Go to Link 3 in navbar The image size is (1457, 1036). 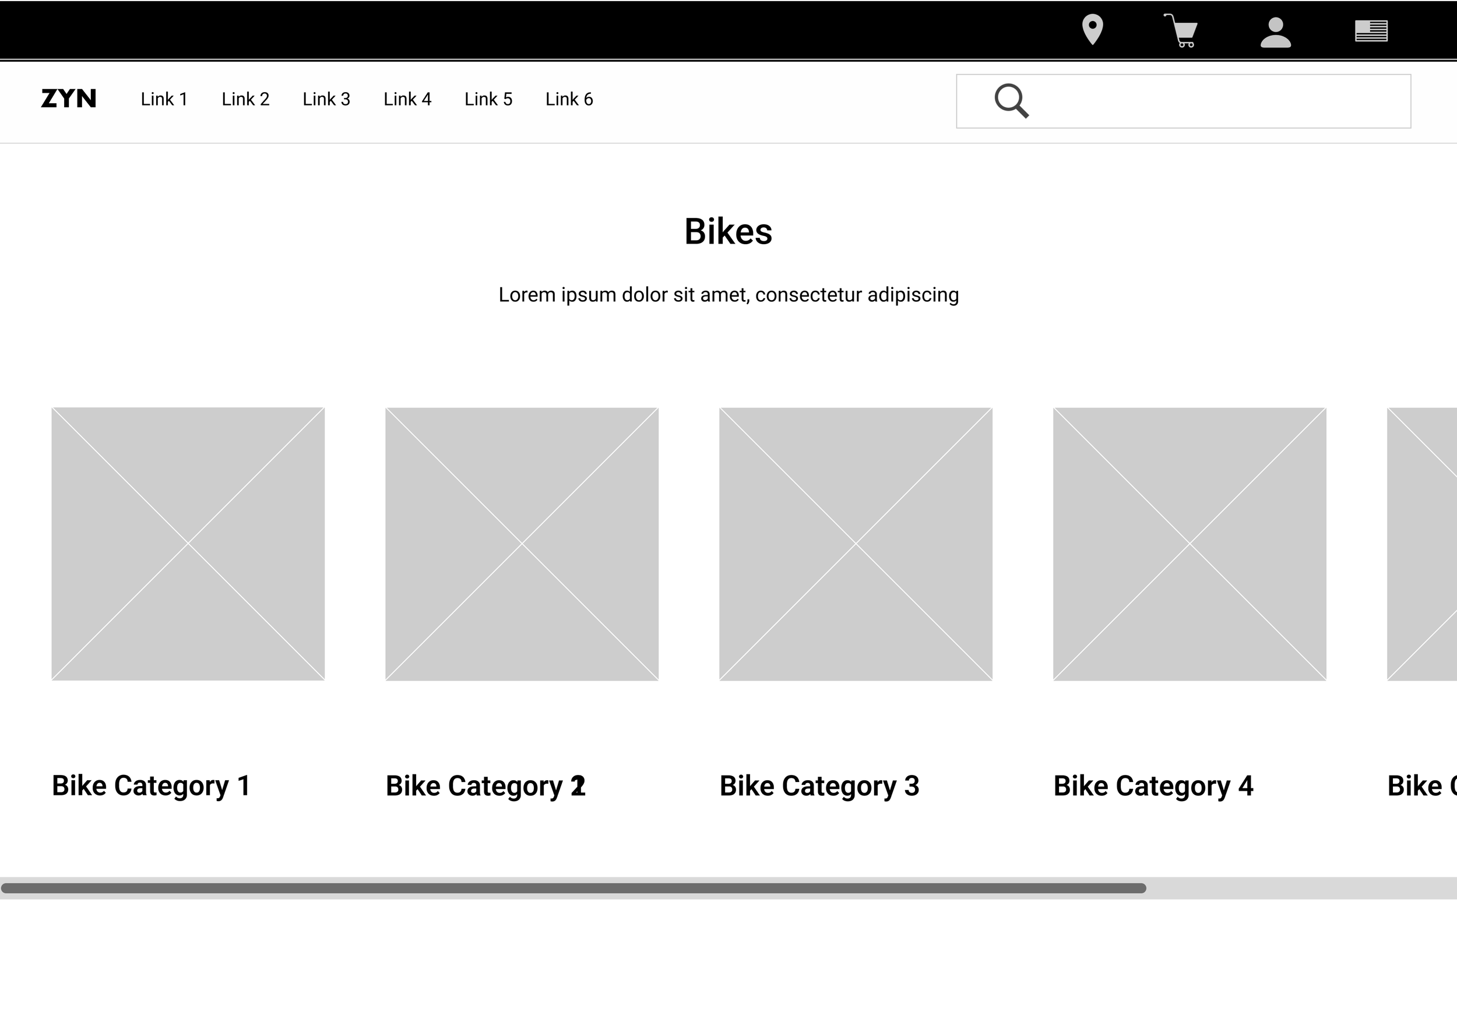pyautogui.click(x=326, y=99)
